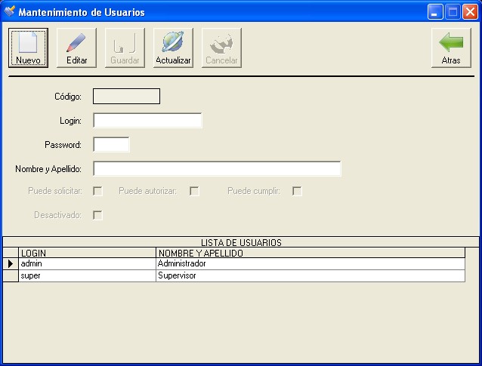Click the LISTA DE USUARIOS caption
The image size is (482, 366).
(241, 242)
